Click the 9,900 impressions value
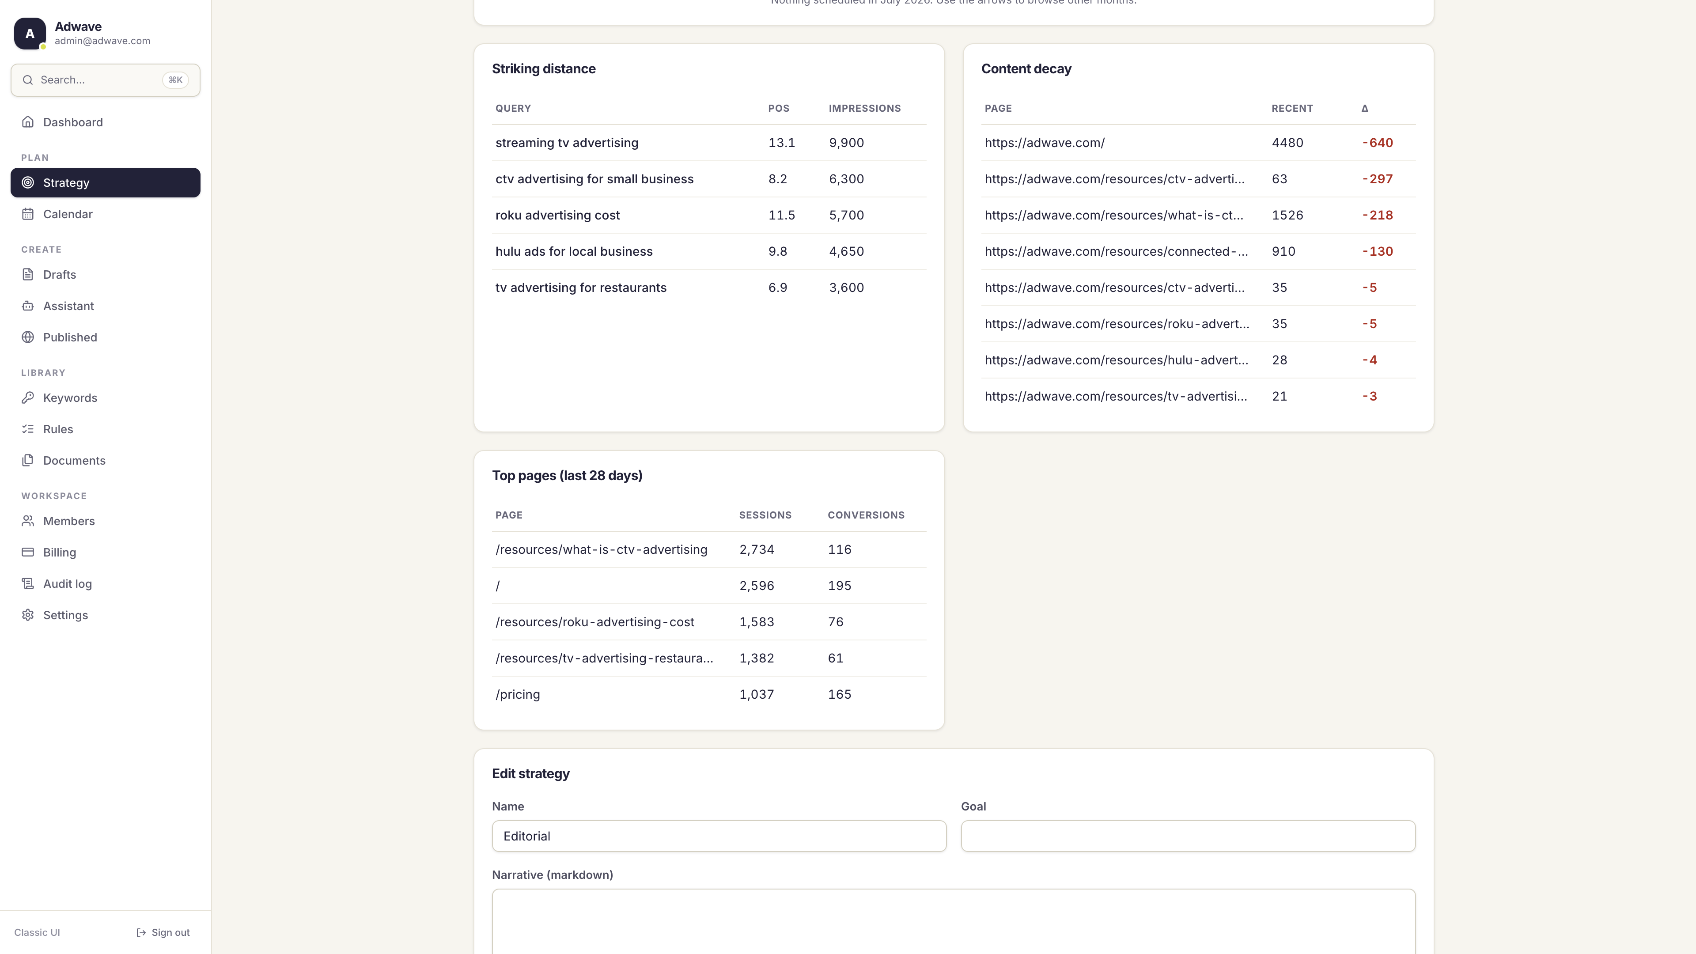The image size is (1696, 954). pyautogui.click(x=846, y=143)
